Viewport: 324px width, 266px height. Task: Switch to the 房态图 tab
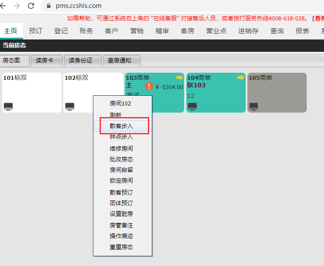15,60
